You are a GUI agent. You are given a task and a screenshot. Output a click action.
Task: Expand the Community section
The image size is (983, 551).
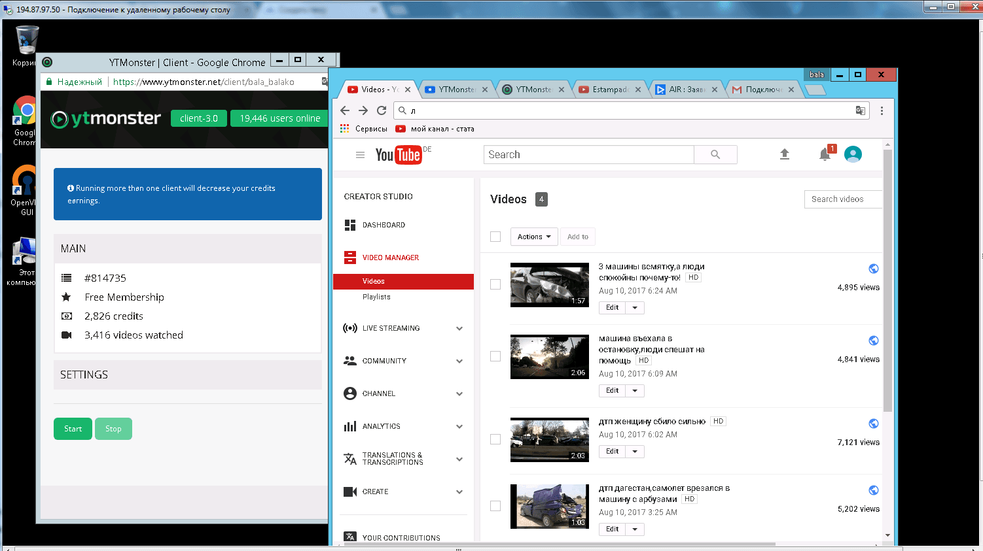[459, 361]
